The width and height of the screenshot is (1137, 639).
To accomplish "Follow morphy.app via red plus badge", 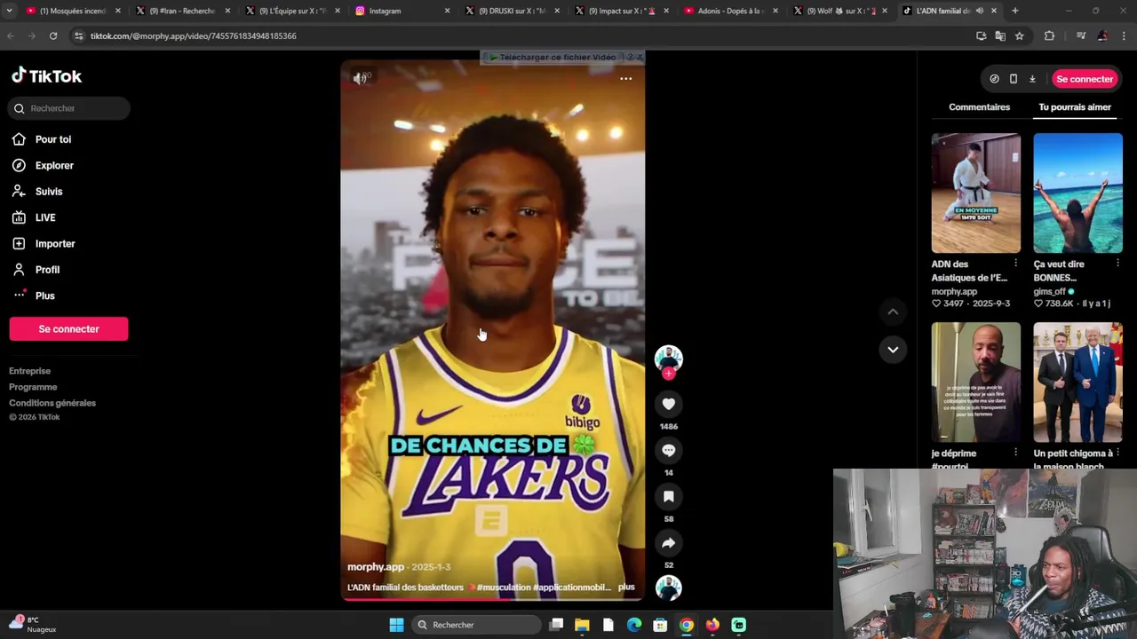I will point(669,374).
